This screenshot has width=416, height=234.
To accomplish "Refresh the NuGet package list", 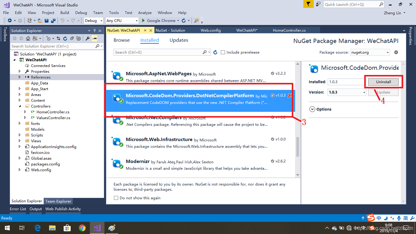I will coord(215,52).
